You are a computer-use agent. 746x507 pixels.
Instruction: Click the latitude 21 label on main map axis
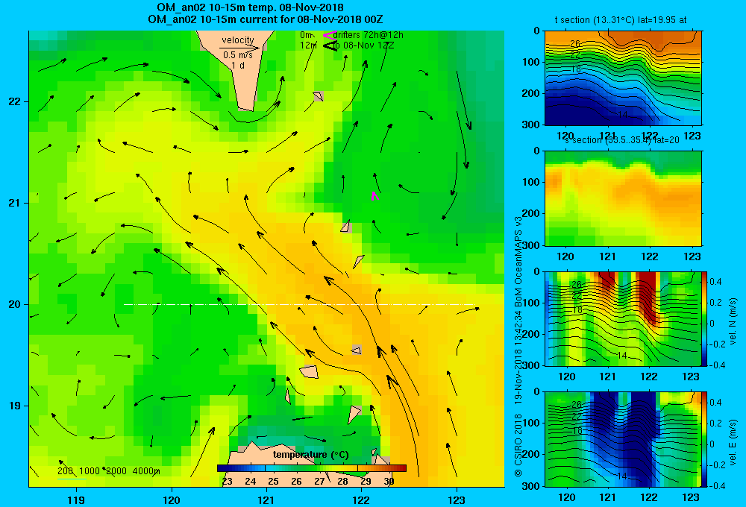pos(15,203)
